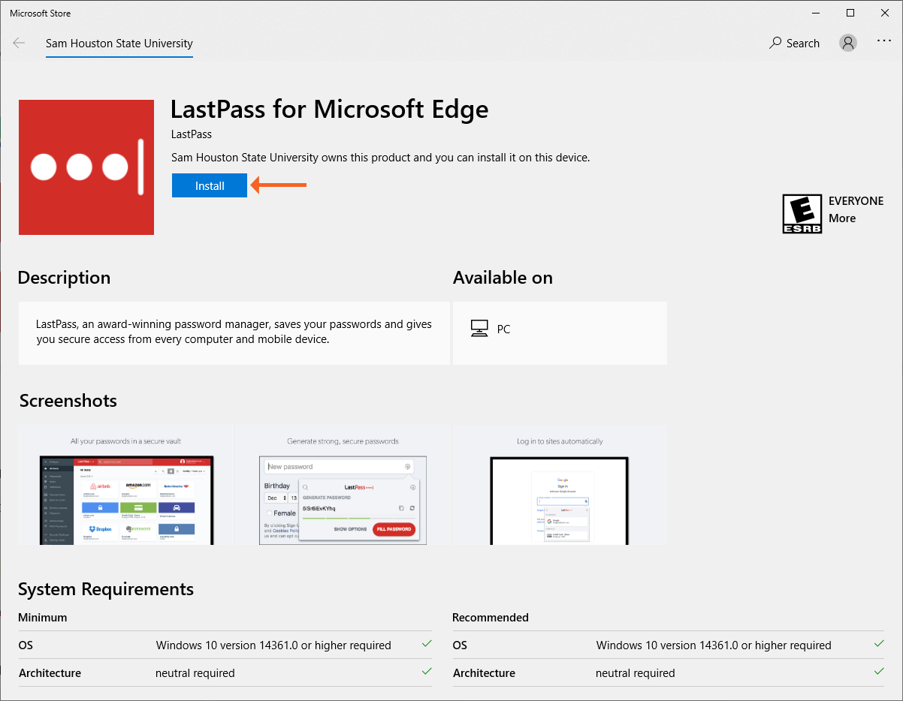Click the PC device icon under Available on

(479, 328)
